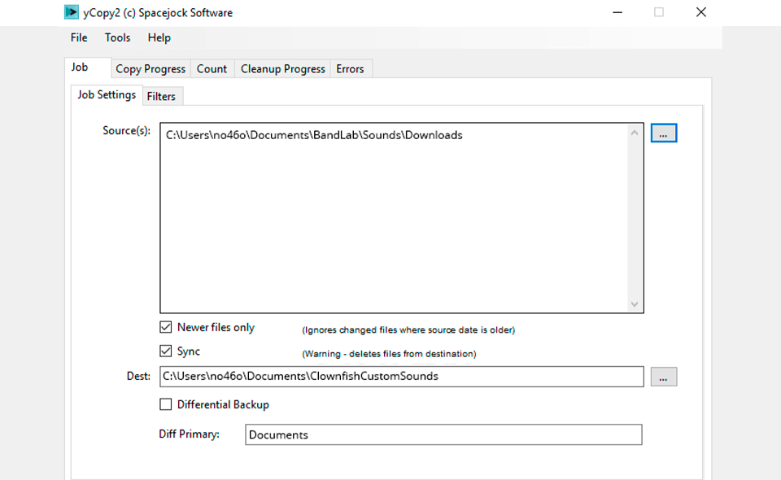Switch to the Job tab
Viewport: 781px width, 480px height.
click(x=88, y=68)
